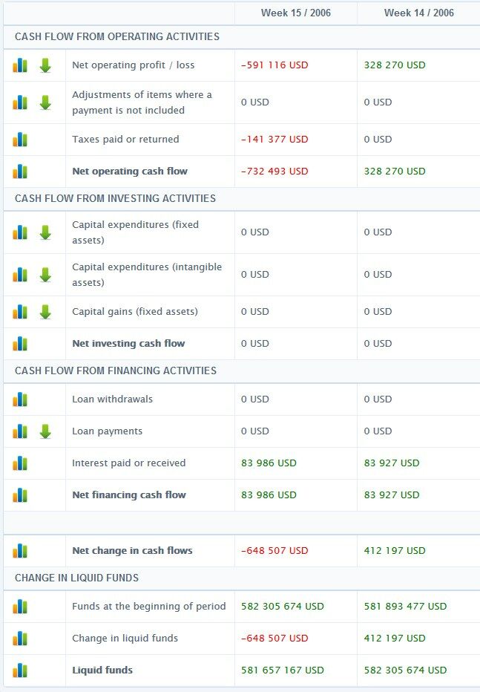Expand Capital gains (fixed assets) details arrow
Viewport: 480px width, 692px height.
(45, 312)
